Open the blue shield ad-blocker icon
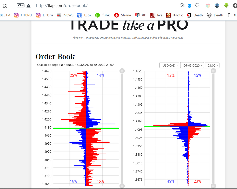 coord(189,6)
